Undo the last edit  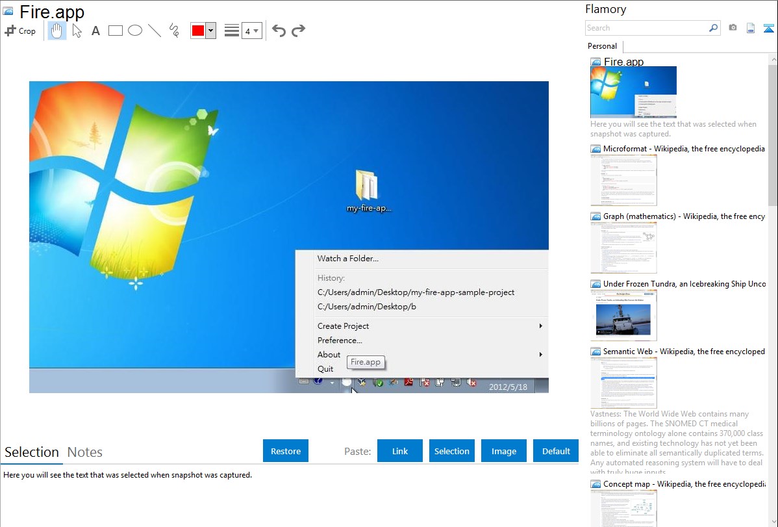point(279,31)
